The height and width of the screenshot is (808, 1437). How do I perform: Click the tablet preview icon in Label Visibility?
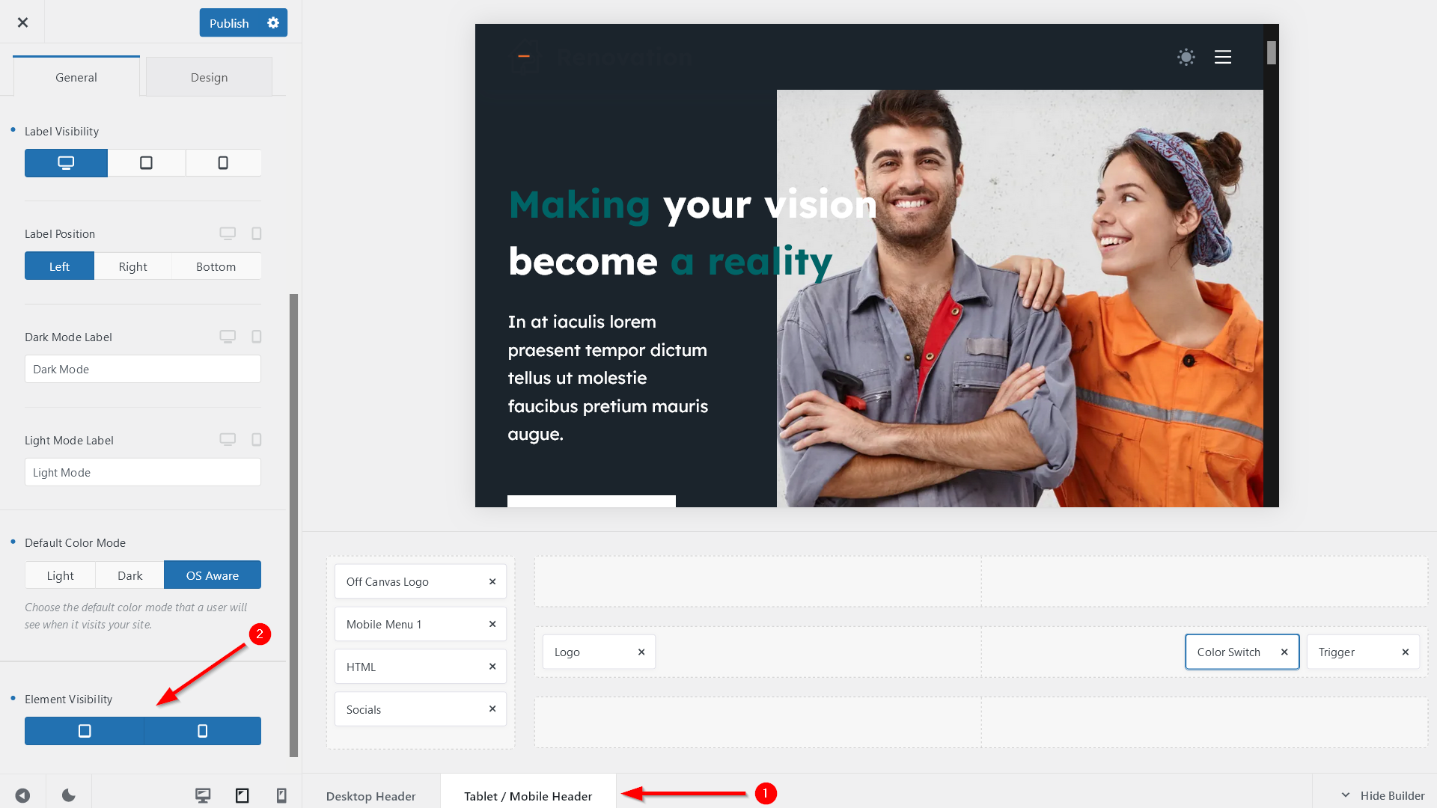click(x=146, y=163)
